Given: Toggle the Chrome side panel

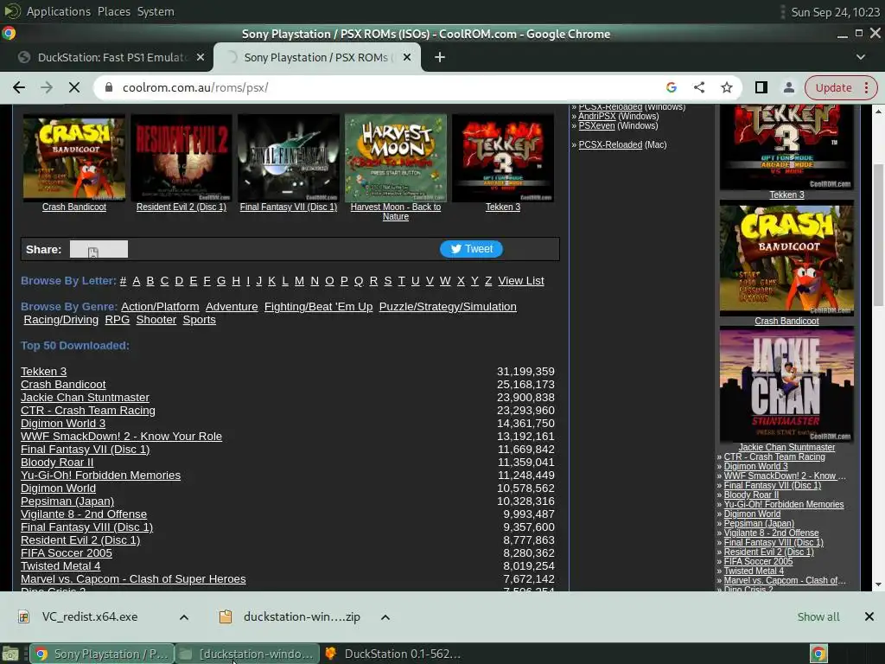Looking at the screenshot, I should point(761,87).
